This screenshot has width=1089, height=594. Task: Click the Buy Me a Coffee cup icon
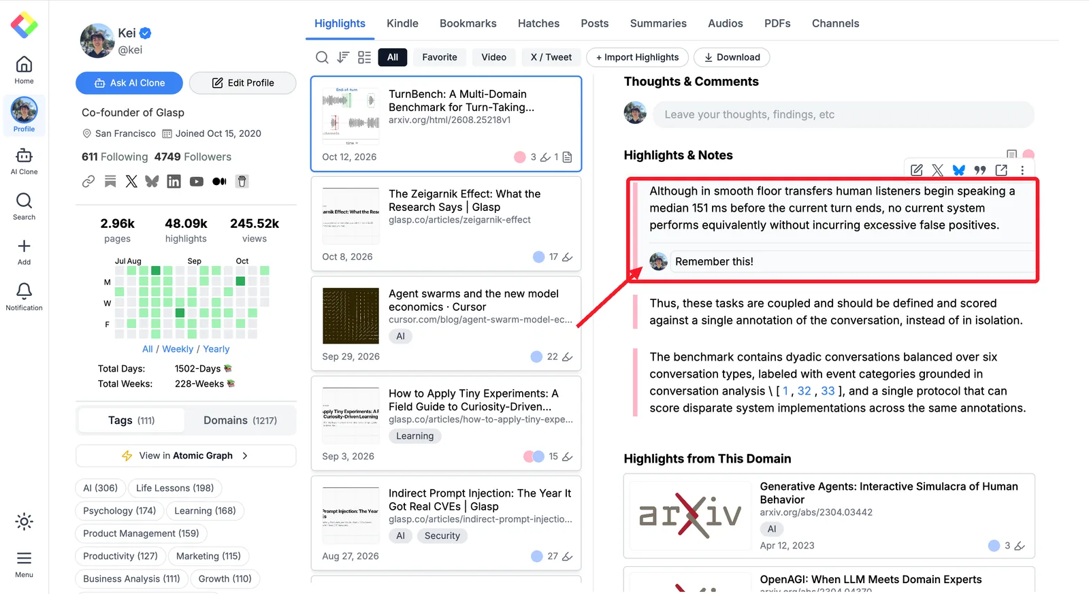point(242,182)
